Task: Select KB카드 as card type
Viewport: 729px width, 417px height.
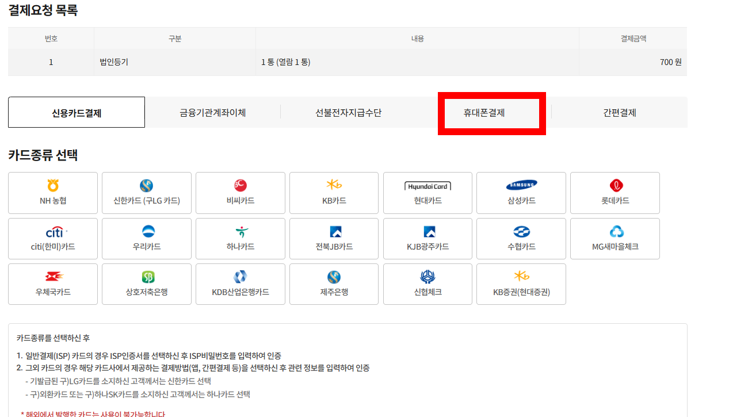Action: coord(334,193)
